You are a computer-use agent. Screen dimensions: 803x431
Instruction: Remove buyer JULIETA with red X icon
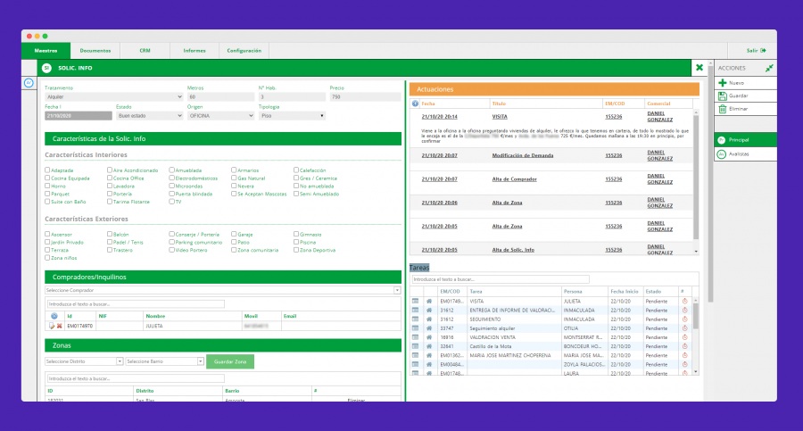60,326
